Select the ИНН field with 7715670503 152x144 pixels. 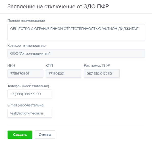tap(25, 74)
